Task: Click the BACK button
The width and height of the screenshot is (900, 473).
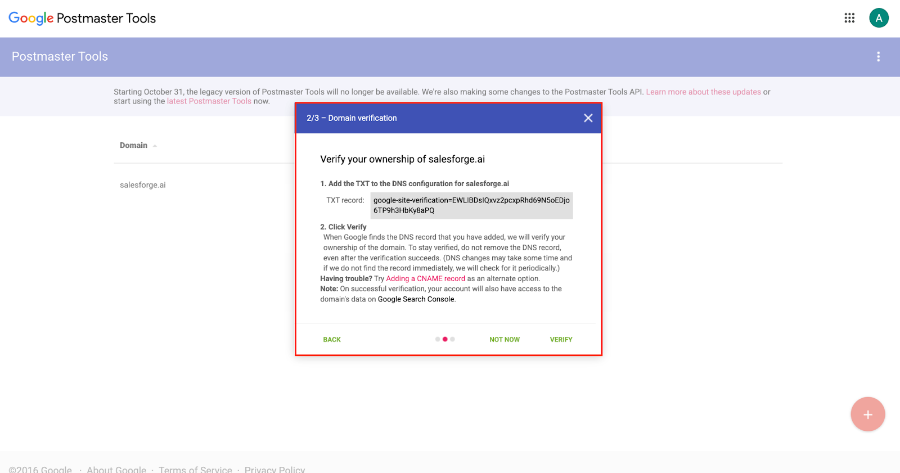Action: [x=332, y=340]
